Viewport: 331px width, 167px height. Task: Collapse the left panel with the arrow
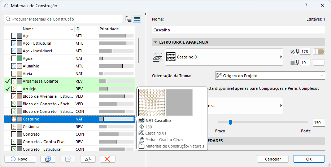(145, 14)
